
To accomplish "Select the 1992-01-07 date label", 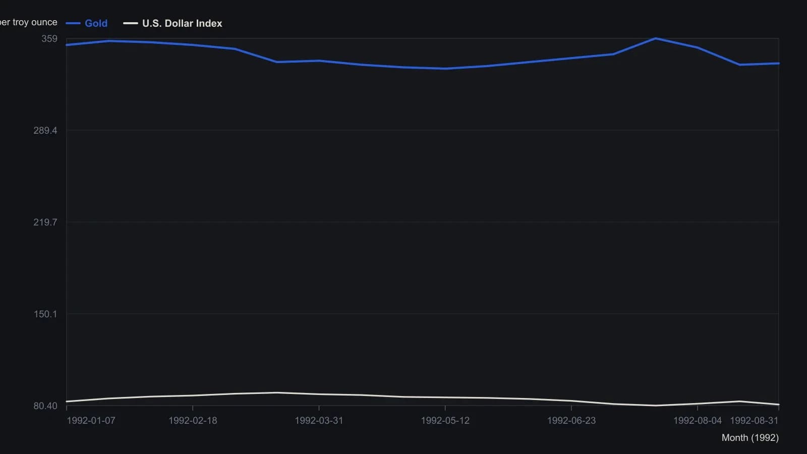I will click(91, 421).
